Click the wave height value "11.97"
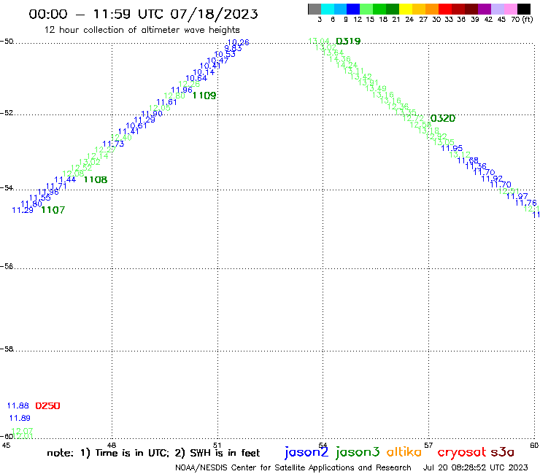The height and width of the screenshot is (474, 540). [517, 196]
